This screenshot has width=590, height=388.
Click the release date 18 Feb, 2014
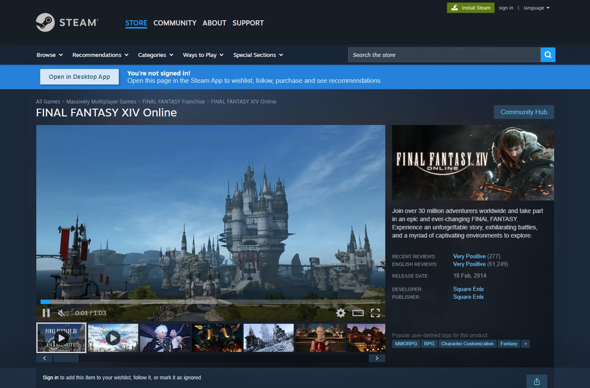tap(470, 276)
